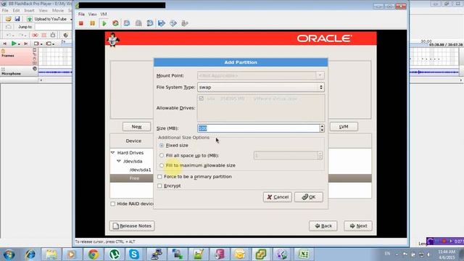Click the red X delete icon in FlashBack toolbar
The image size is (464, 261).
point(35,36)
